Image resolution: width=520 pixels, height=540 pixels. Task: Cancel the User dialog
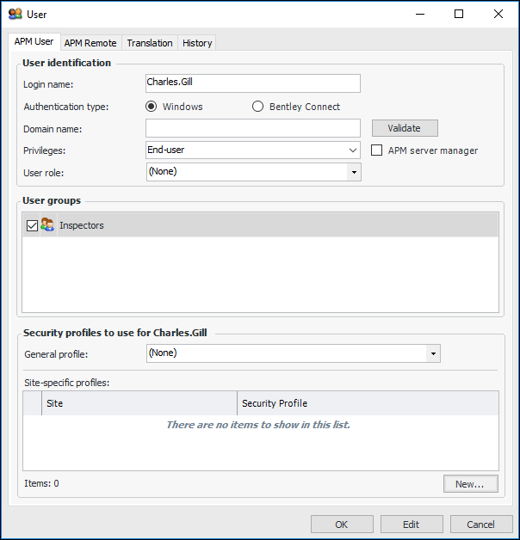(x=480, y=525)
